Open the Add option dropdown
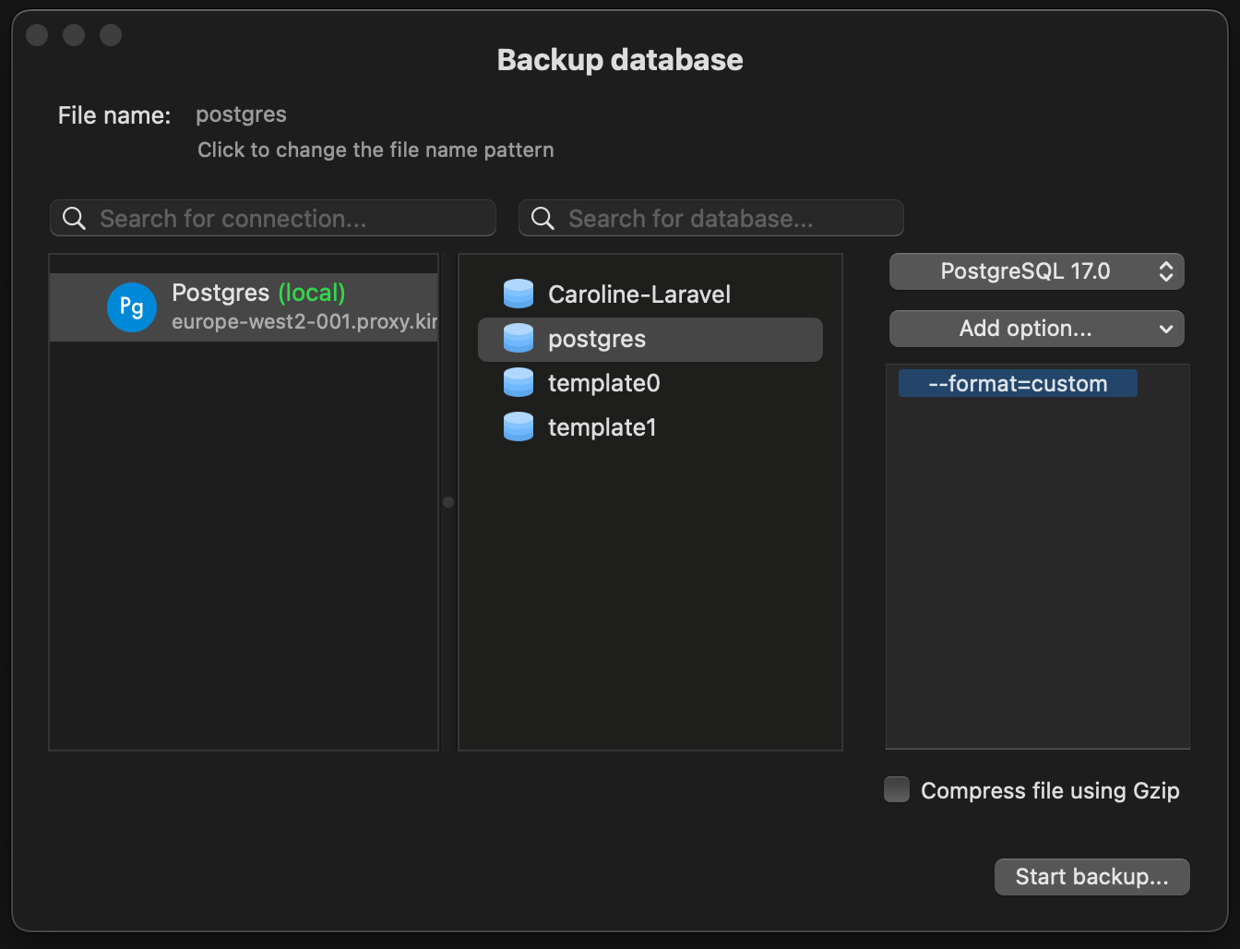1240x949 pixels. coord(1036,329)
